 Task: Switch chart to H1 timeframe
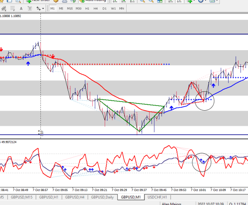click(87, 9)
